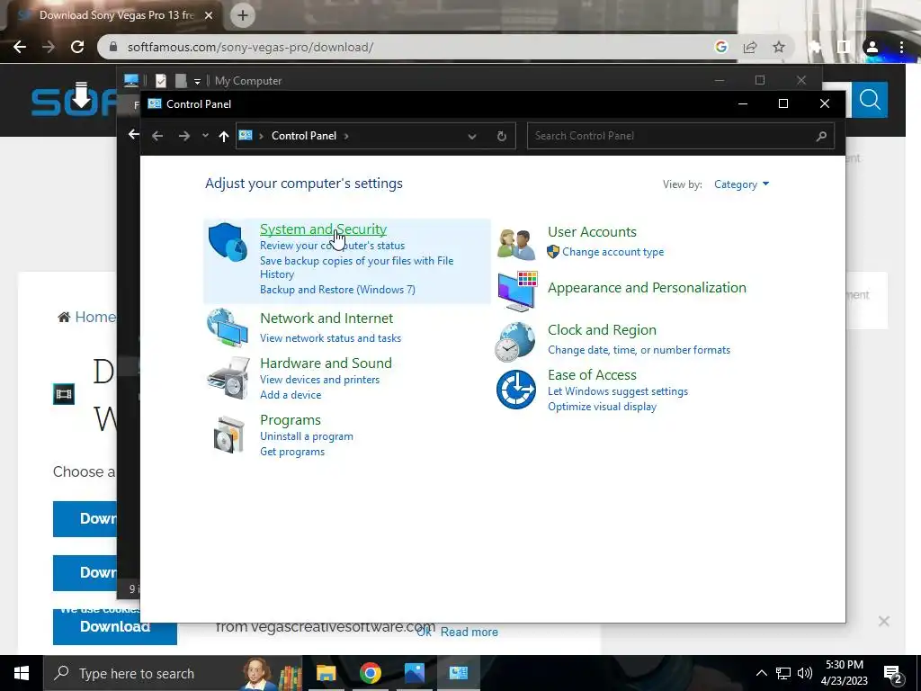Open Backup and Restore (Windows 7)
The image size is (921, 691).
point(337,290)
